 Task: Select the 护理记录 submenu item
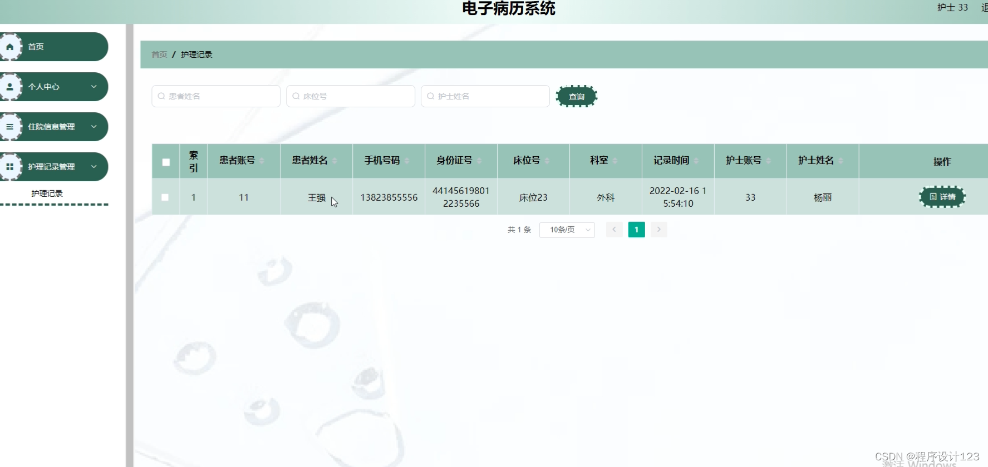47,193
